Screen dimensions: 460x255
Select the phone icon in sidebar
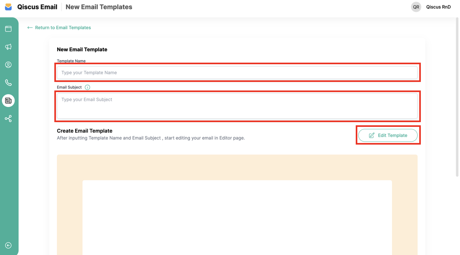(x=9, y=83)
